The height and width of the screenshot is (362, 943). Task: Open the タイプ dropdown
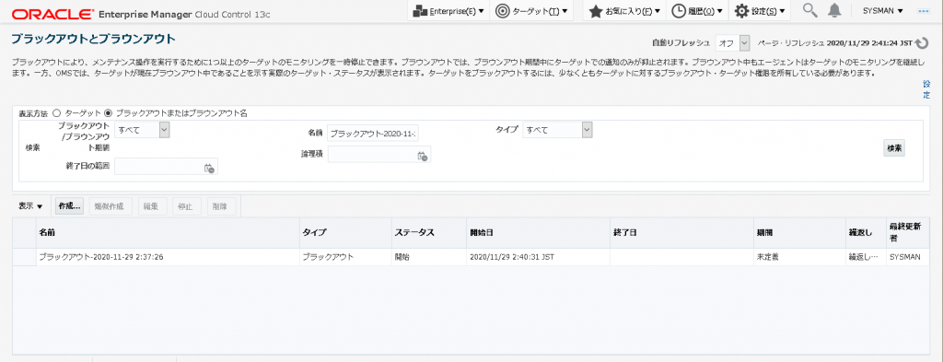(557, 129)
